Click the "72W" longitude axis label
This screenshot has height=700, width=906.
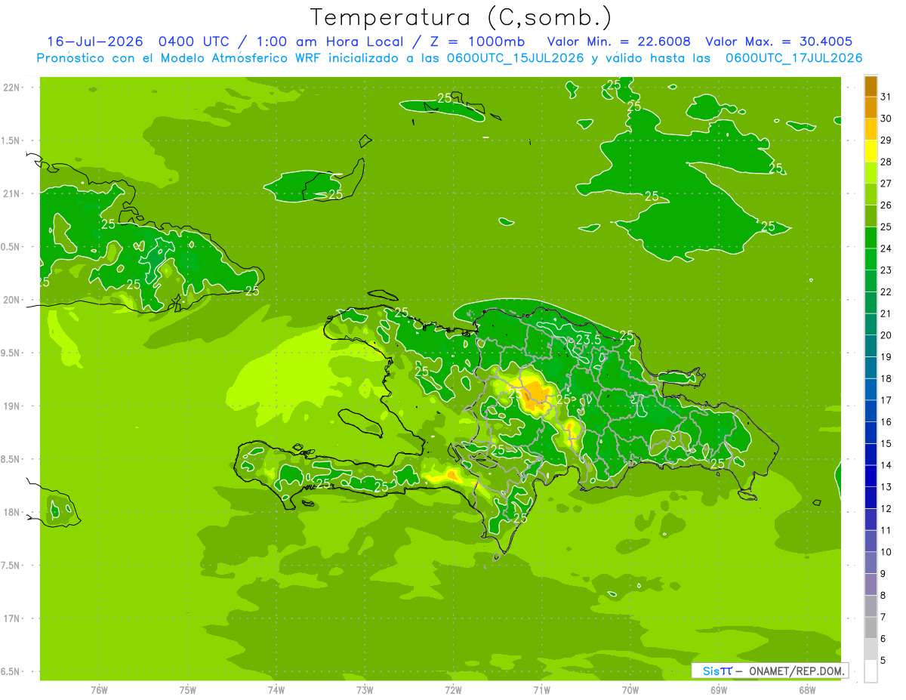pyautogui.click(x=453, y=690)
